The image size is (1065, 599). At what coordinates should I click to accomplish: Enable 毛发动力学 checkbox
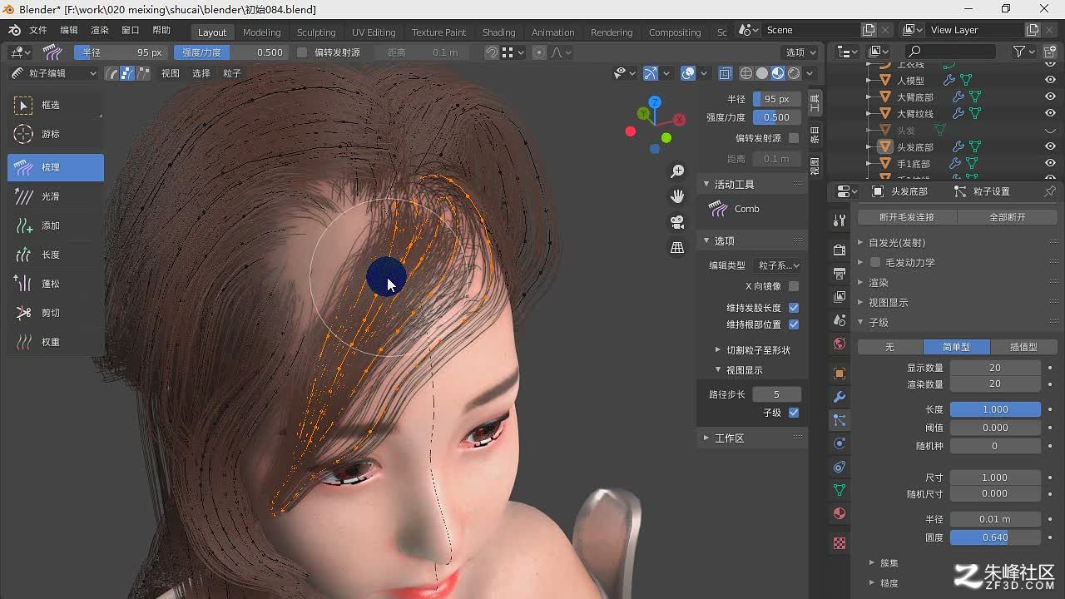pyautogui.click(x=875, y=262)
